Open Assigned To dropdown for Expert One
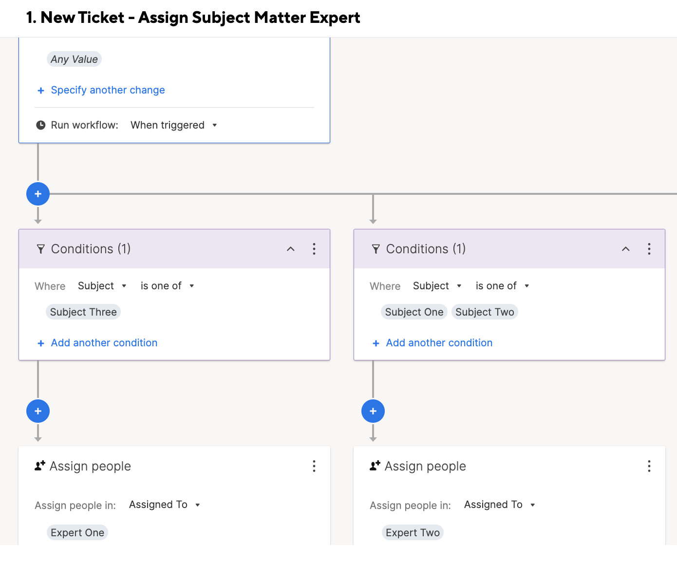This screenshot has width=677, height=564. coord(164,505)
